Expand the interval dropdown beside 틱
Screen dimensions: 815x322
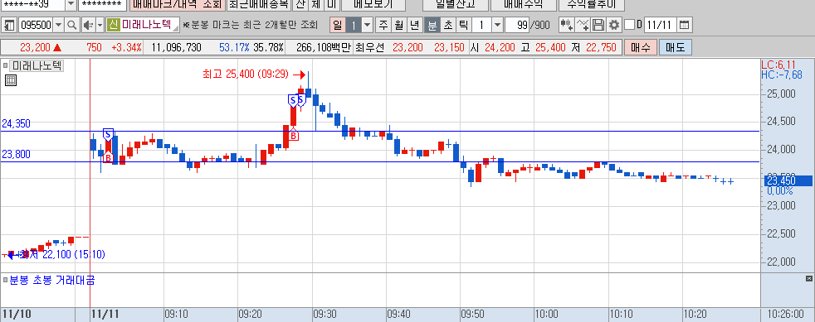pos(497,25)
